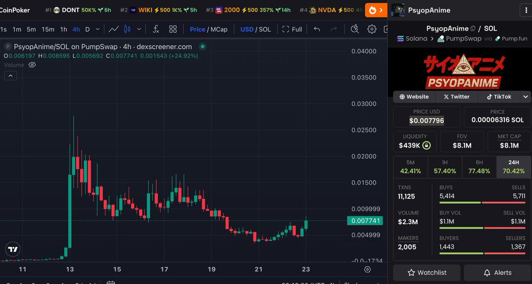The height and width of the screenshot is (284, 532).
Task: Undo the last chart action
Action: (317, 29)
